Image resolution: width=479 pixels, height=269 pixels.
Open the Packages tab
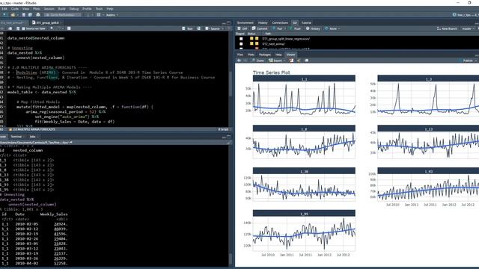click(265, 55)
